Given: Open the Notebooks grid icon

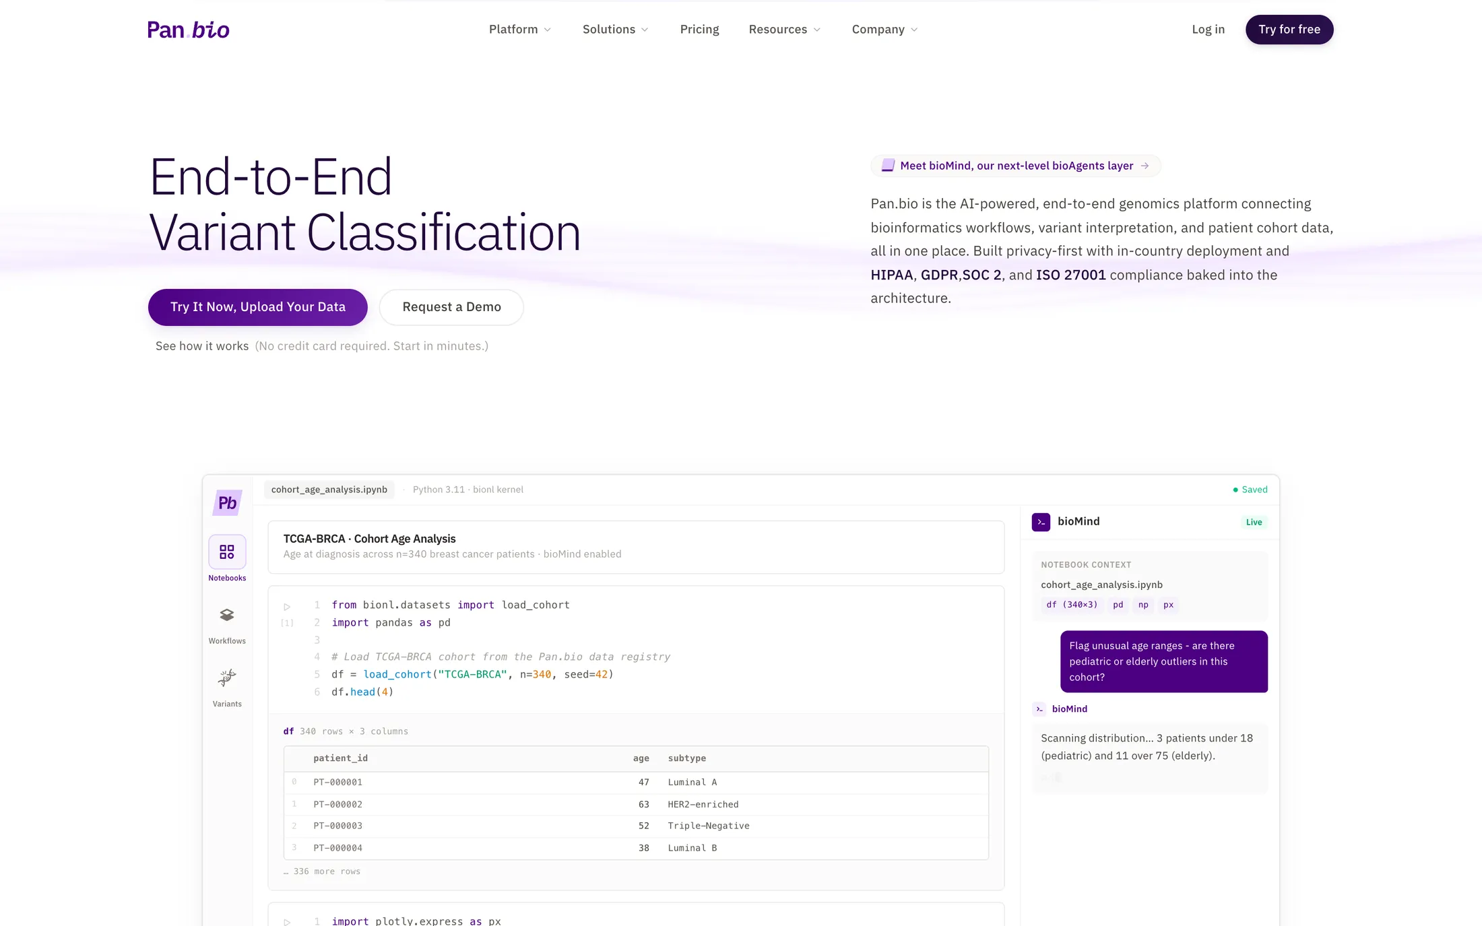Looking at the screenshot, I should coord(227,552).
